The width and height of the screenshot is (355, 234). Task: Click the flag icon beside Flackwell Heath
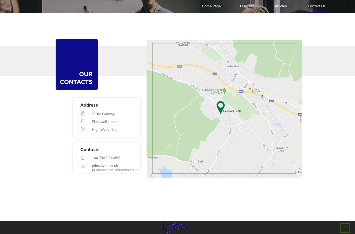[83, 121]
